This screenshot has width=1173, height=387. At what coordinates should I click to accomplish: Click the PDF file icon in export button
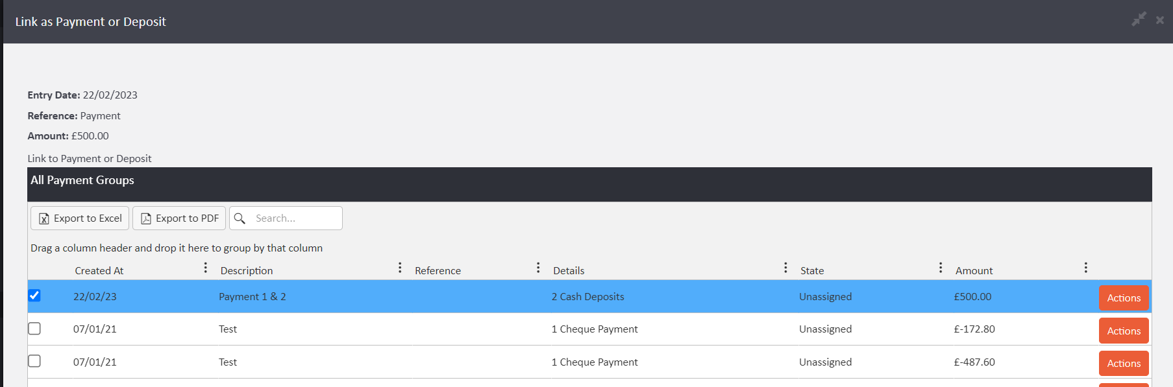click(146, 218)
